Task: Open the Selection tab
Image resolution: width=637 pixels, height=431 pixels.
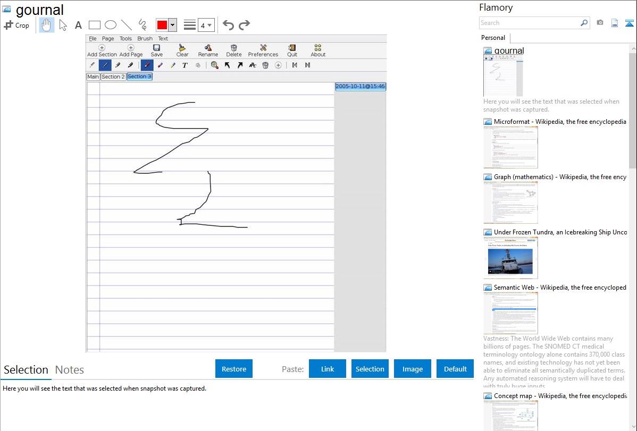Action: coord(26,370)
